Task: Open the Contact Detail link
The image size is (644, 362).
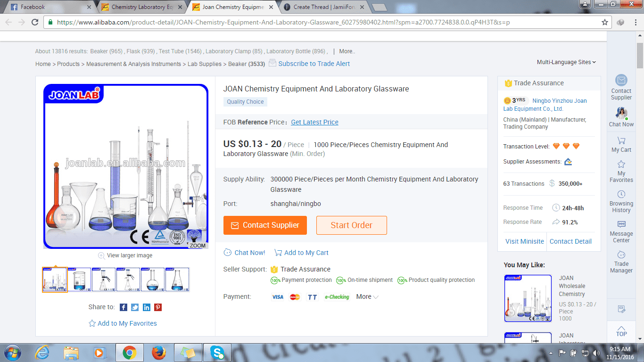Action: click(570, 241)
